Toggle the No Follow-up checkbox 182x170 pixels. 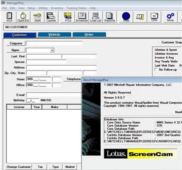pos(156,69)
